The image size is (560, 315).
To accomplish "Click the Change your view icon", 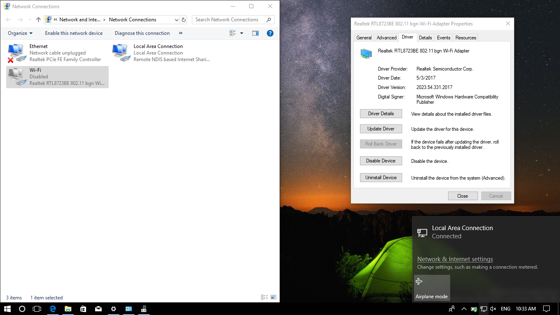I will pos(233,33).
